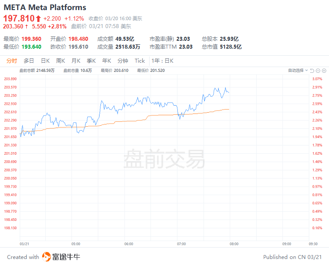Viewport: 329px width, 266px height.
Task: Click the 07:00 time axis label
Action: point(181,244)
